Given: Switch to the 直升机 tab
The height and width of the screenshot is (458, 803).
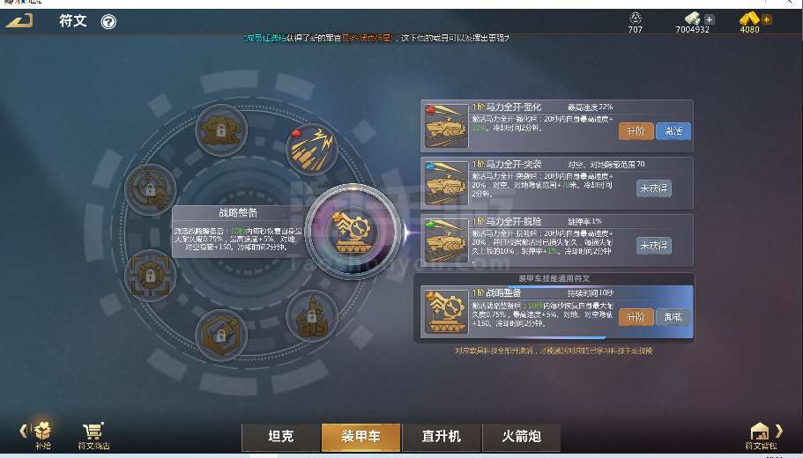Looking at the screenshot, I should 442,437.
